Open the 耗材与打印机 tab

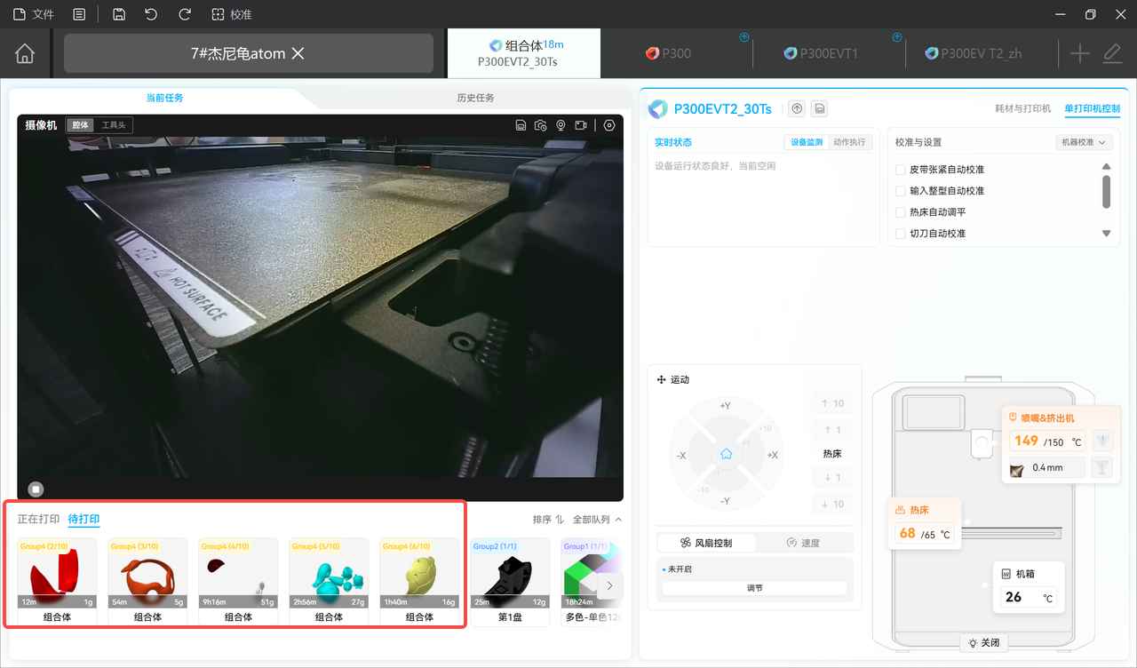pyautogui.click(x=1023, y=108)
